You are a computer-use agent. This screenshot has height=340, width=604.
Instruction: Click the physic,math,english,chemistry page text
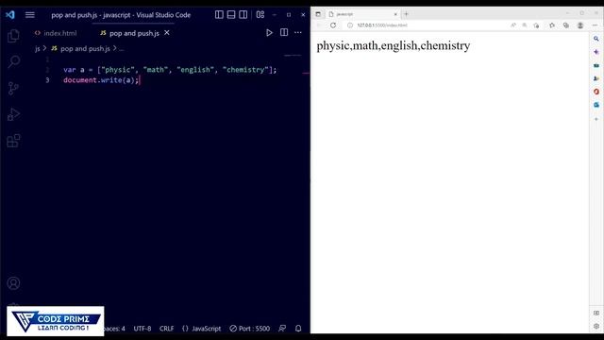[394, 46]
